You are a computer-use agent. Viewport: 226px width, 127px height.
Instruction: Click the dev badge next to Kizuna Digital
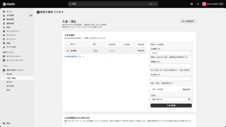pos(221,4)
